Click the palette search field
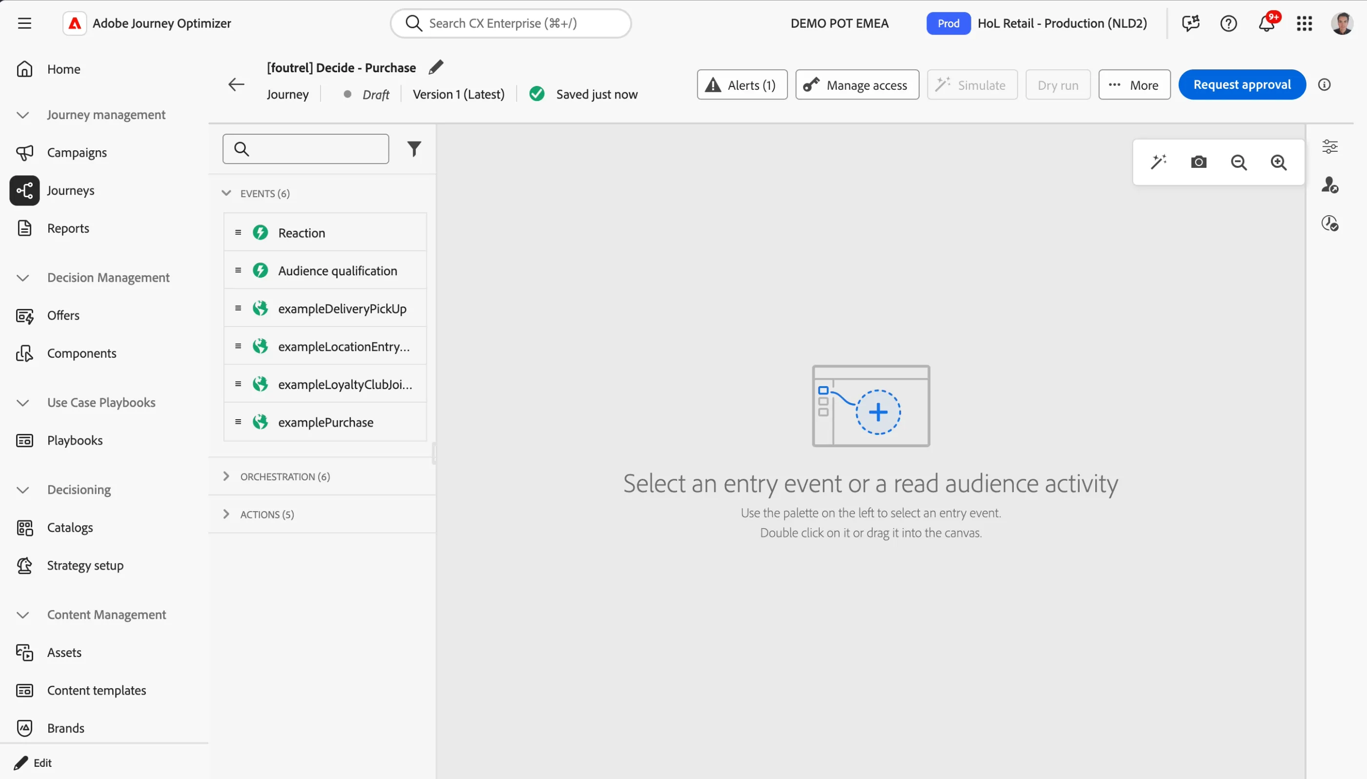The width and height of the screenshot is (1367, 779). click(x=306, y=149)
